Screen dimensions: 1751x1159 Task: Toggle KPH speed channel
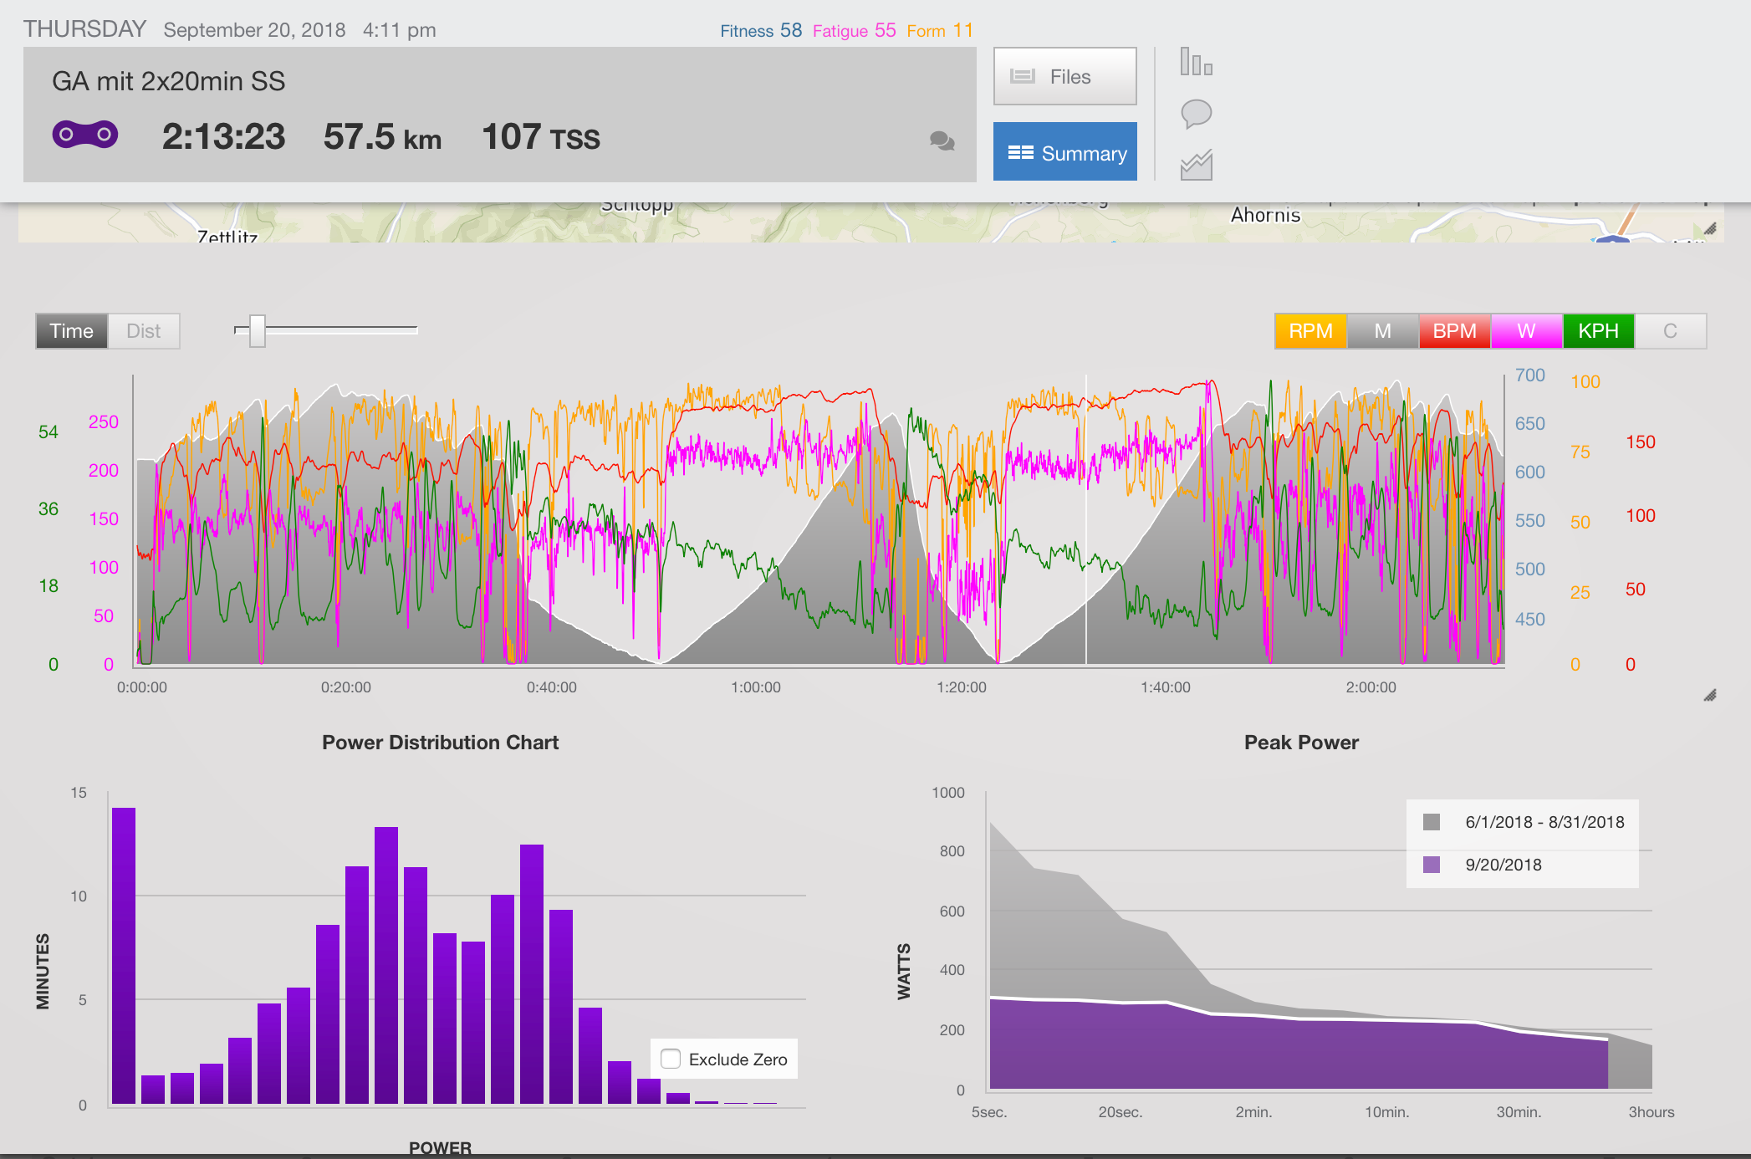point(1598,331)
